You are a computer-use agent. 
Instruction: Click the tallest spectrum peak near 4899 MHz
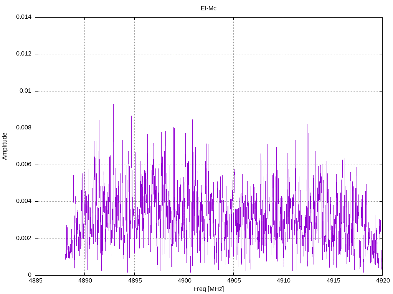(x=174, y=54)
